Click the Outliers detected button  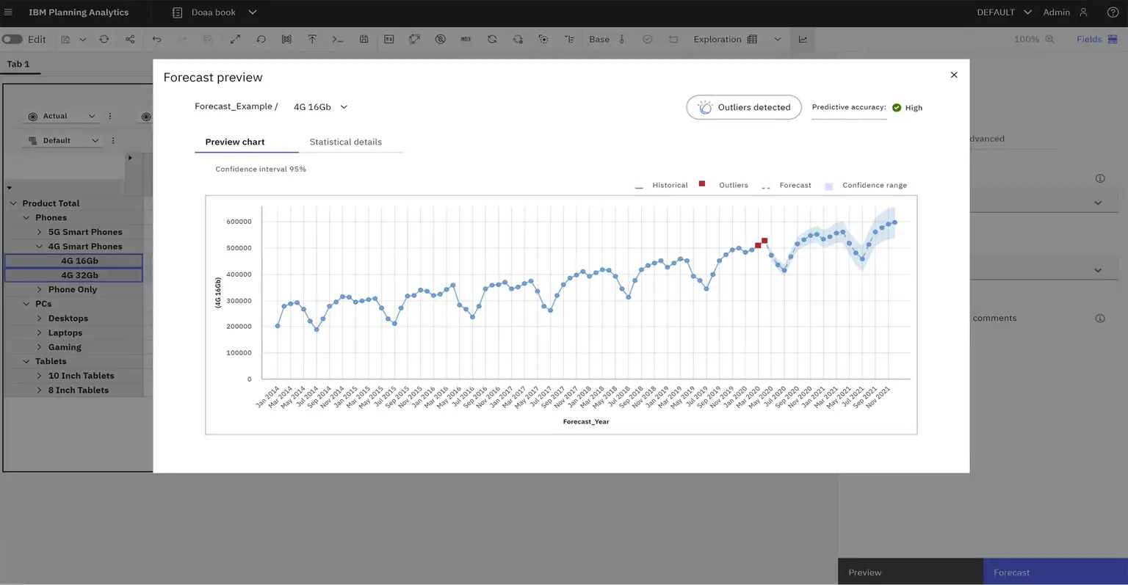[x=744, y=107]
